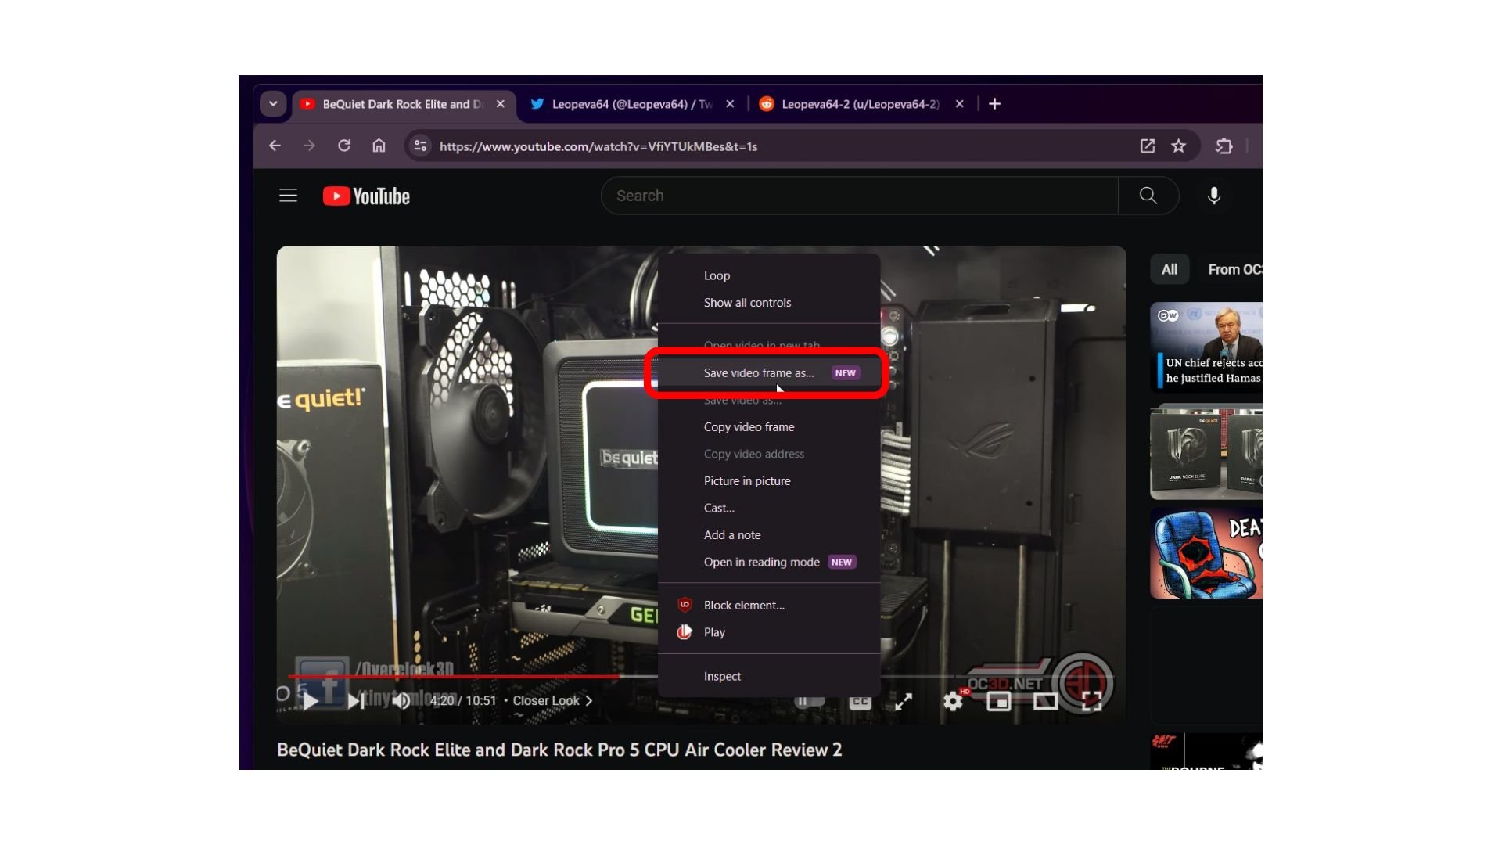Open the YouTube guide hamburger menu
The width and height of the screenshot is (1502, 845).
tap(288, 195)
